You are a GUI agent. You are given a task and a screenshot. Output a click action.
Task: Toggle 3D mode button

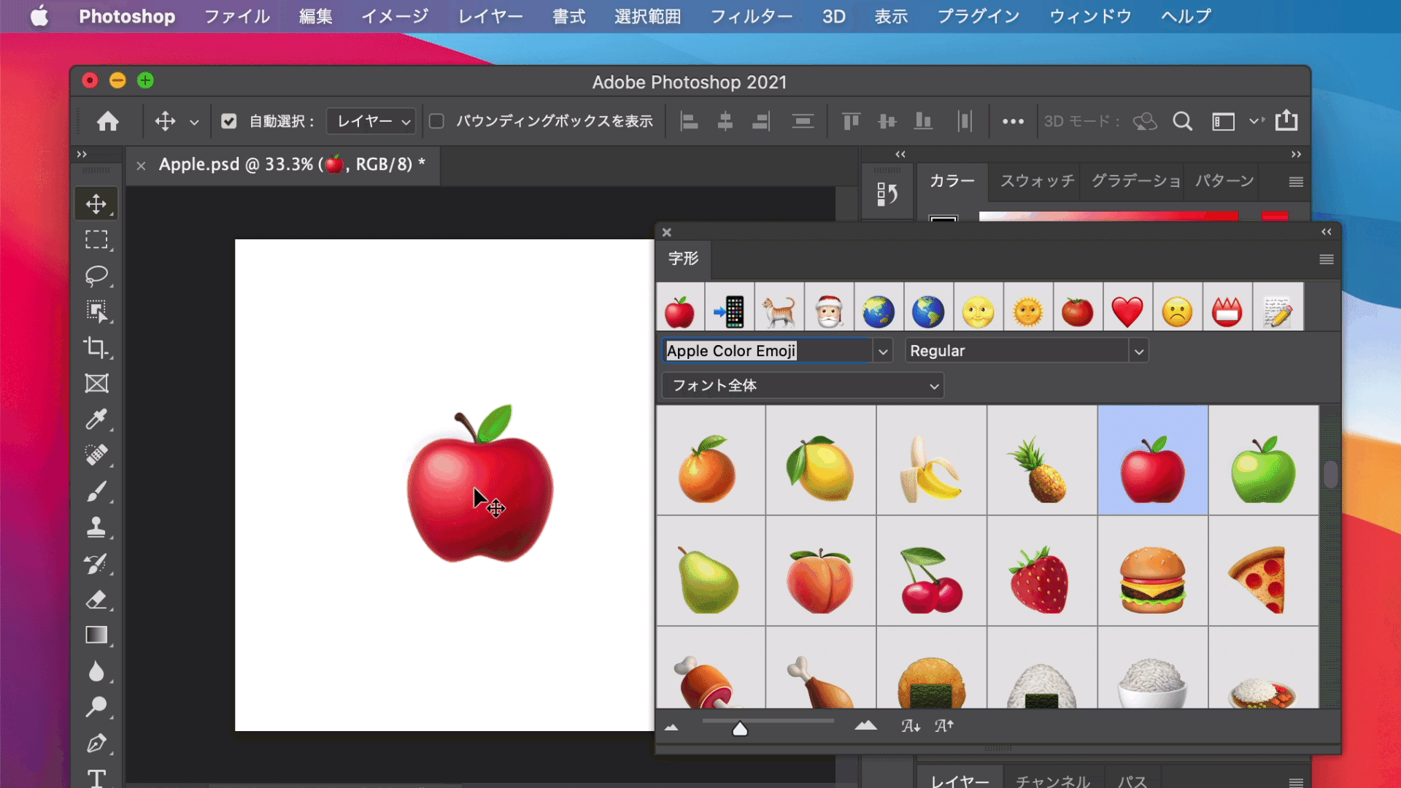coord(1146,121)
